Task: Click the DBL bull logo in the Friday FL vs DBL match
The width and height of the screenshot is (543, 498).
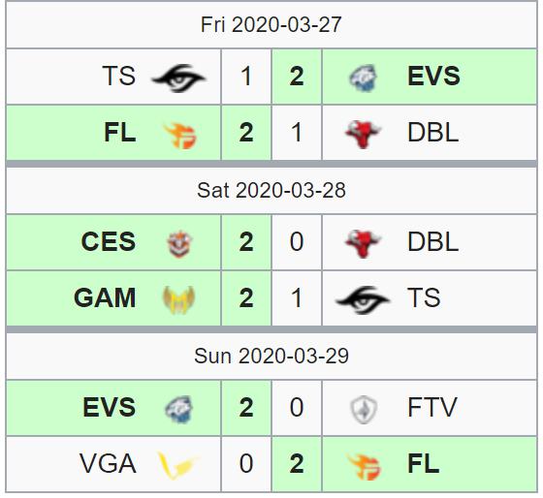Action: click(364, 135)
